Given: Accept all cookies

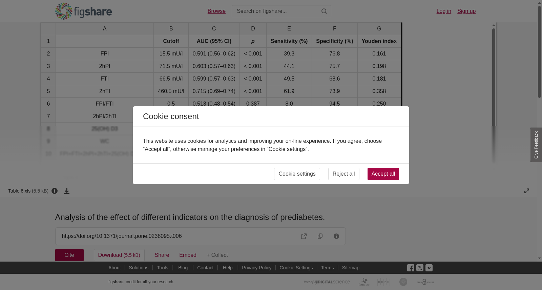Looking at the screenshot, I should click(383, 174).
